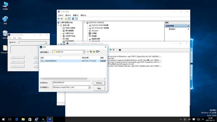Toggle the checkbox next to HelloWDM.inf
217x122 pixels.
click(x=42, y=61)
